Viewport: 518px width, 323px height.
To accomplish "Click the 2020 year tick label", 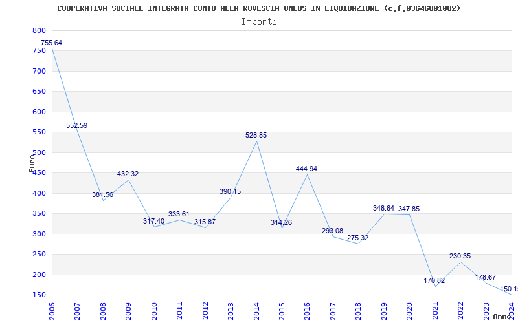I will pos(410,310).
